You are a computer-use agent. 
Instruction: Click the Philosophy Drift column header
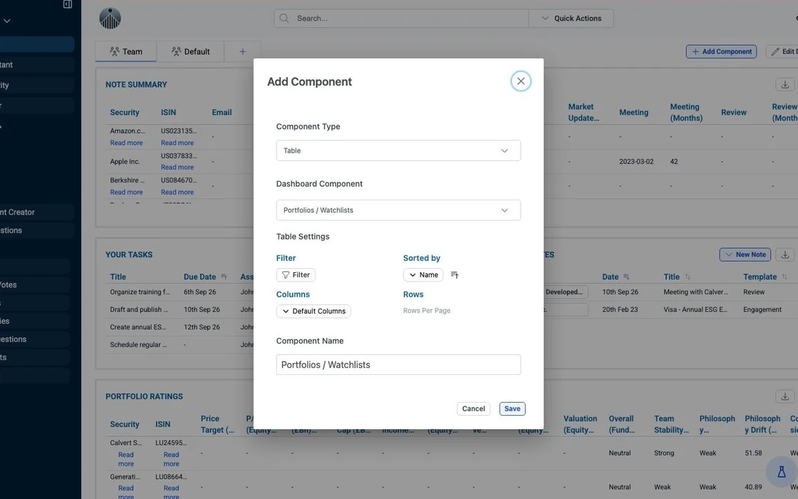(762, 424)
